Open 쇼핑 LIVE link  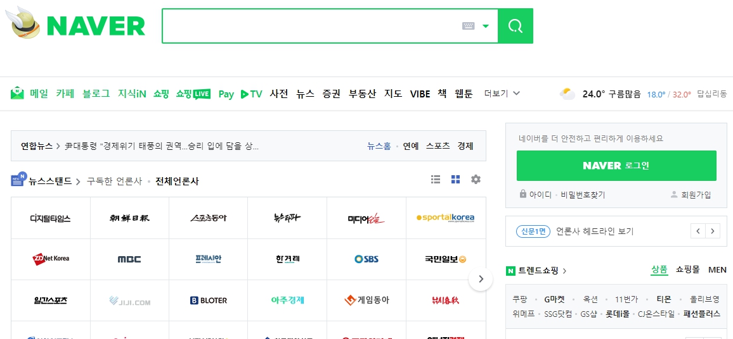pyautogui.click(x=193, y=94)
